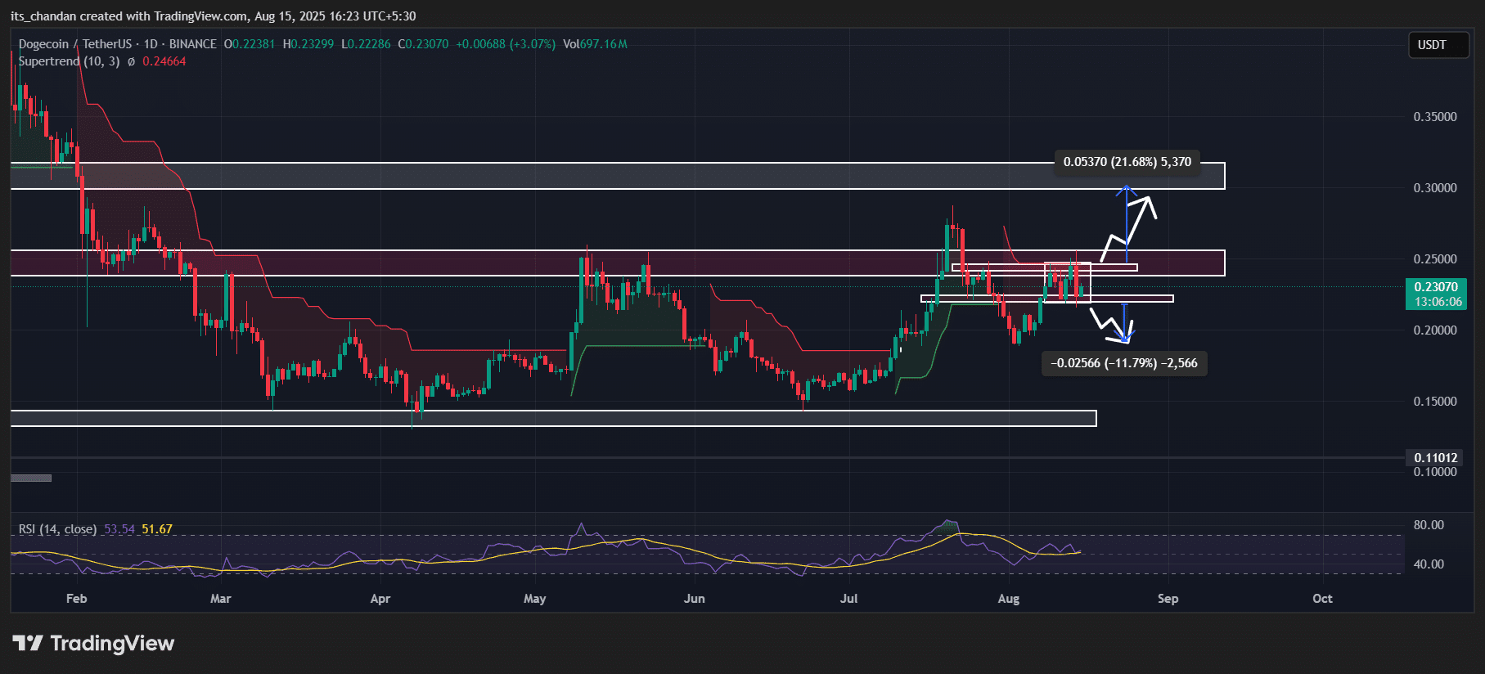Screen dimensions: 1485x674
Task: Click the white downward arrow drawing
Action: 1111,326
